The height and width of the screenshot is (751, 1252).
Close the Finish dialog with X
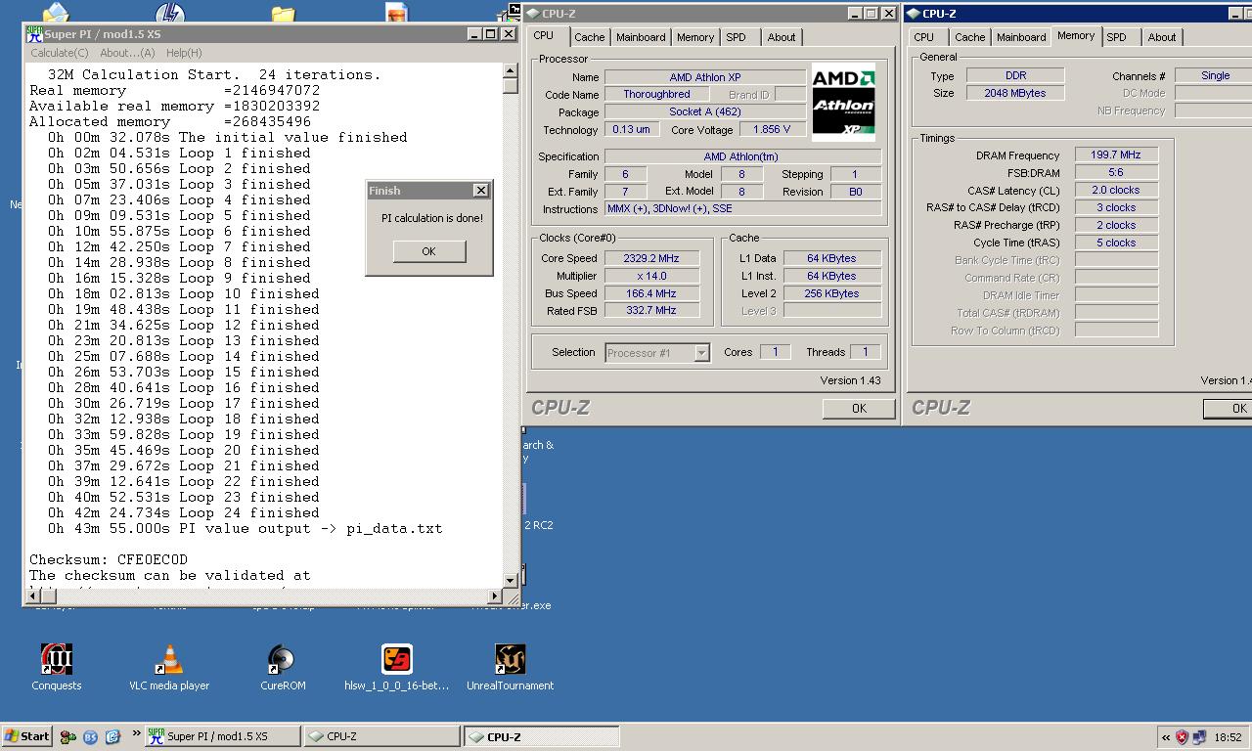(480, 191)
